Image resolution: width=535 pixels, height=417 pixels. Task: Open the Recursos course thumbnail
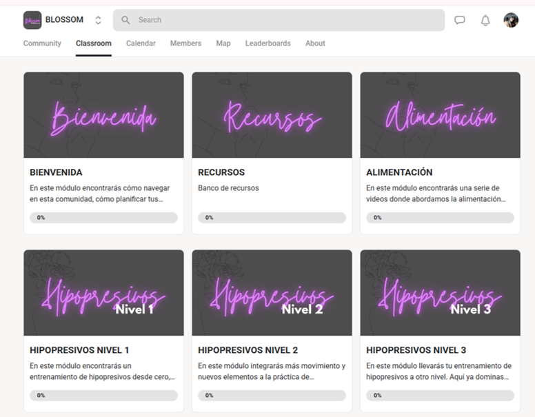[x=272, y=115]
